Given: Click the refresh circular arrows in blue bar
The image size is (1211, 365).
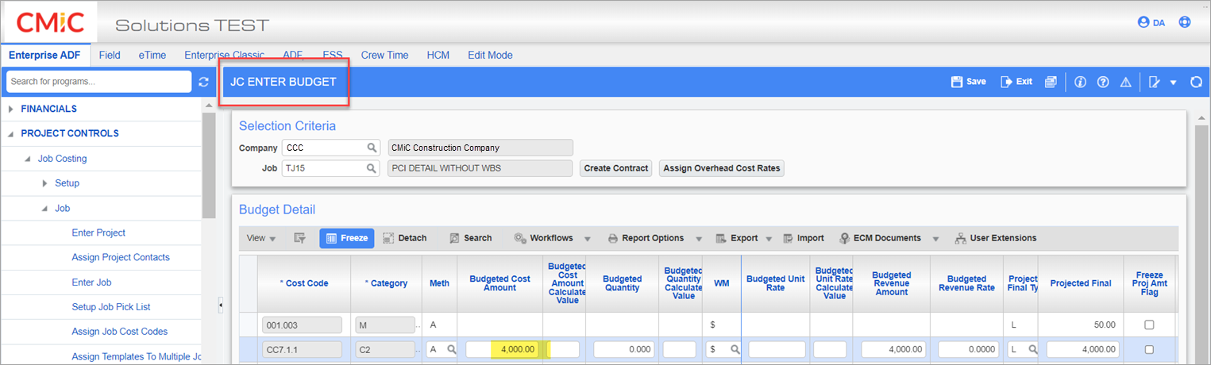Looking at the screenshot, I should point(1196,82).
